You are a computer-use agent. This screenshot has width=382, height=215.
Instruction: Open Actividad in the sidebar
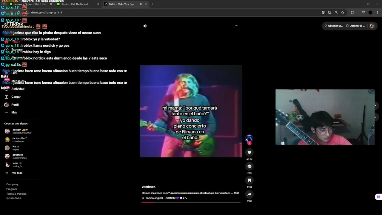(x=18, y=89)
